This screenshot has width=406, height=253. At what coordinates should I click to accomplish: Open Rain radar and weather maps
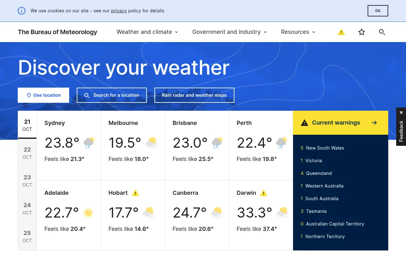click(x=194, y=95)
